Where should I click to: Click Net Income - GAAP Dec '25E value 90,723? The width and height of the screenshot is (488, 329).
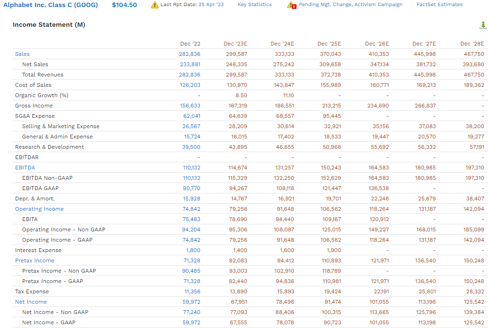coord(332,322)
